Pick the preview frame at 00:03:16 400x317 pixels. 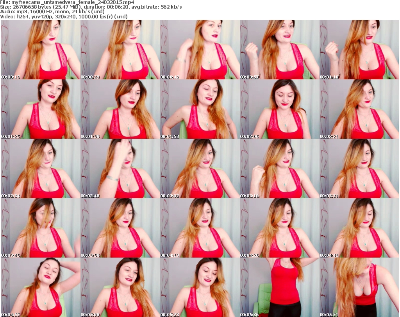coord(280,169)
